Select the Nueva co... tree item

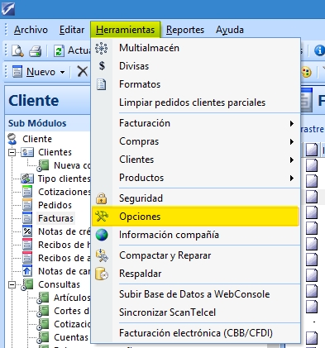point(72,165)
